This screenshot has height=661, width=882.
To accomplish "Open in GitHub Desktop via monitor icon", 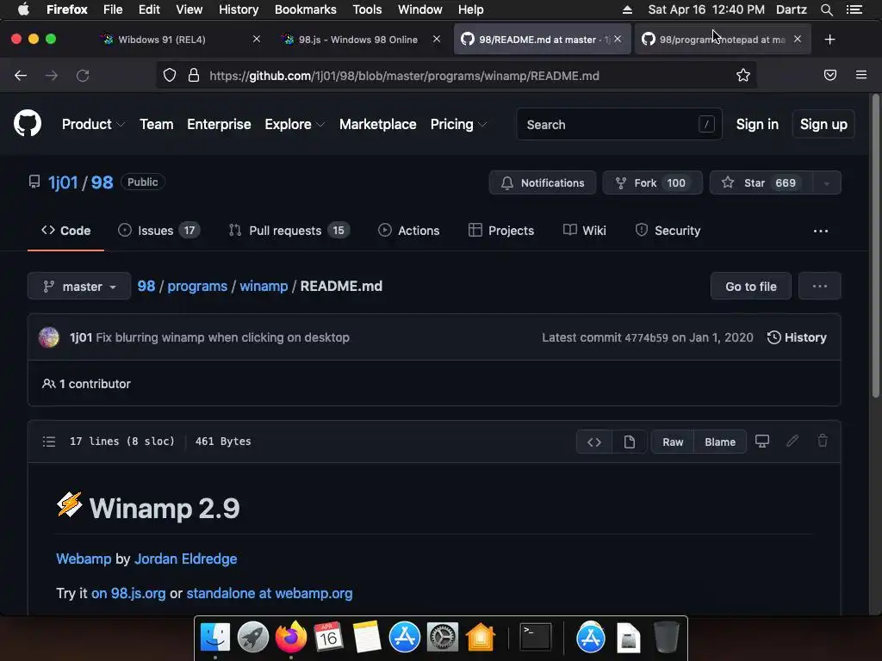I will coord(762,442).
